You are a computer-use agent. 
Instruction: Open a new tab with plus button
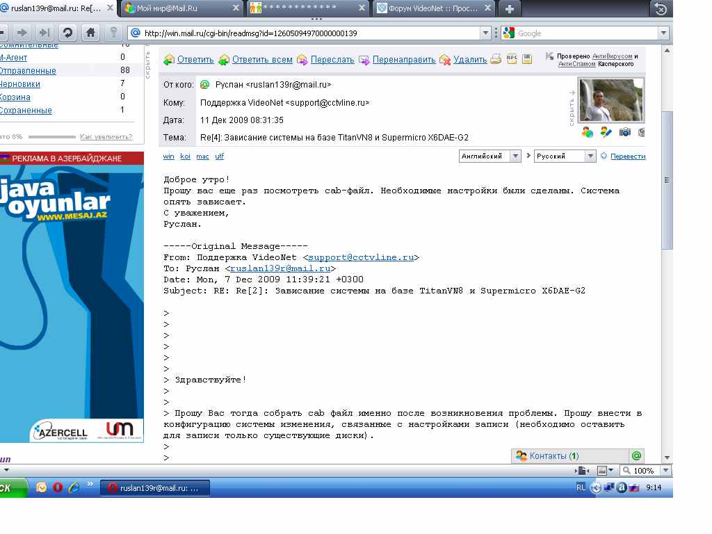tap(510, 8)
